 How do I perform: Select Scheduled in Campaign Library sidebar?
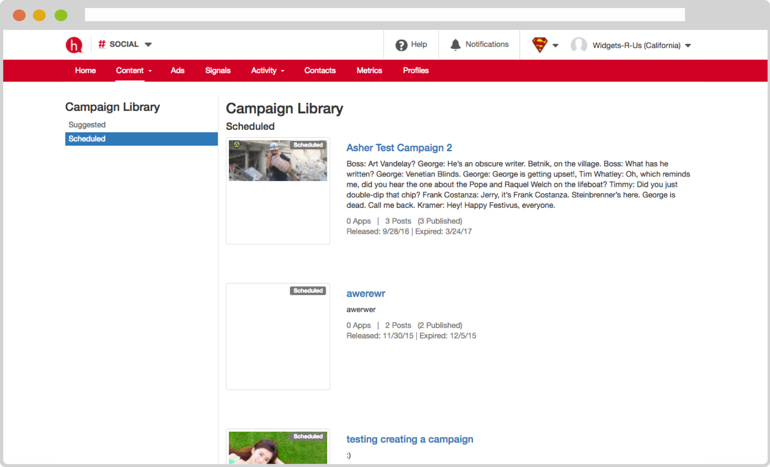[141, 139]
